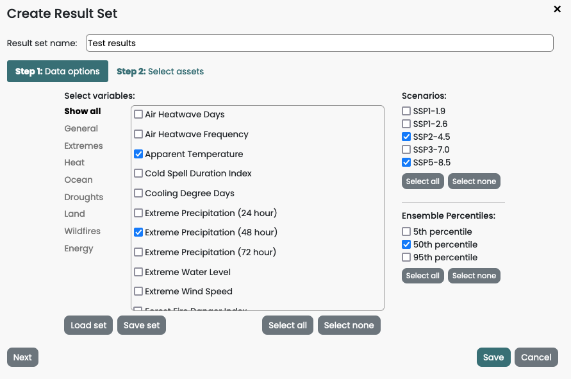Disable the SSP5-8.5 scenario
This screenshot has height=379, width=571.
click(406, 162)
